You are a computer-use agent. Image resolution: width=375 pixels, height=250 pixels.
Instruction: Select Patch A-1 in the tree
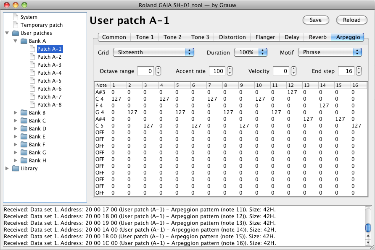(x=50, y=49)
